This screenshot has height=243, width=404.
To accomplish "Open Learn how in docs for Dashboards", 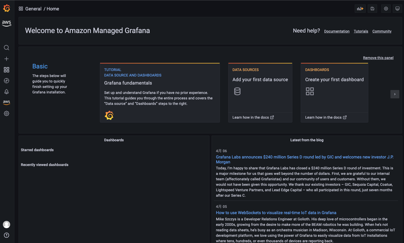I will pyautogui.click(x=326, y=117).
